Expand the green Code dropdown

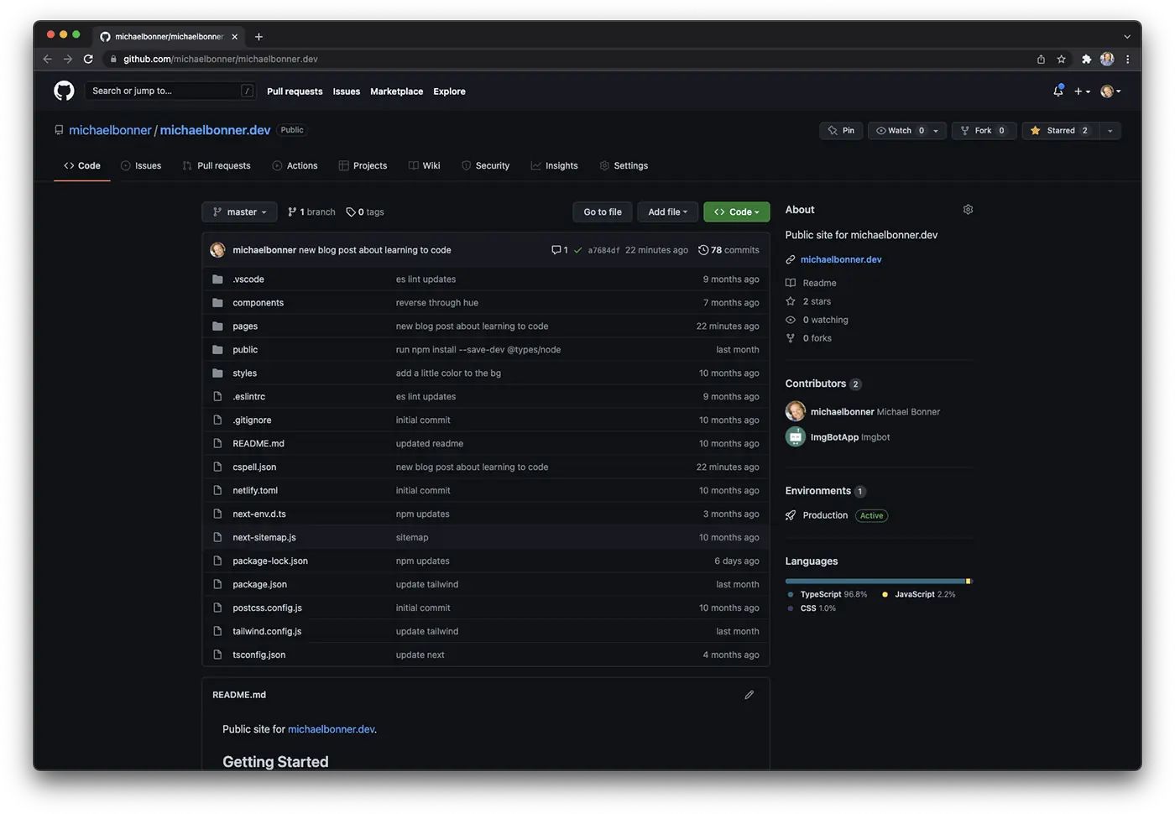pos(736,211)
